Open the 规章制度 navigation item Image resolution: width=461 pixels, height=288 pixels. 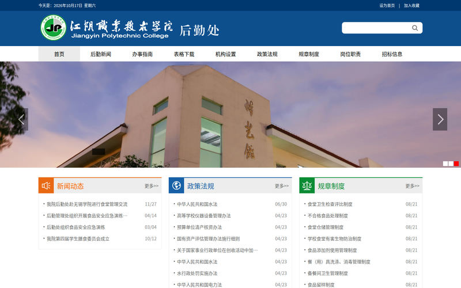tap(309, 54)
